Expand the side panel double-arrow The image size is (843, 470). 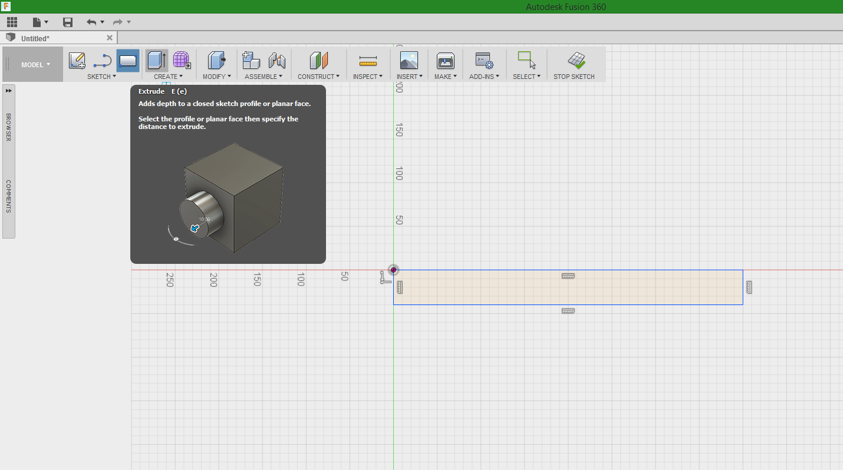[x=9, y=91]
